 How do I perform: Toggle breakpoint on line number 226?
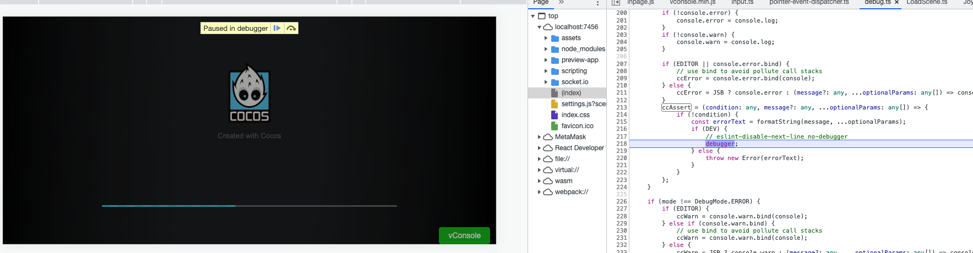tap(622, 201)
